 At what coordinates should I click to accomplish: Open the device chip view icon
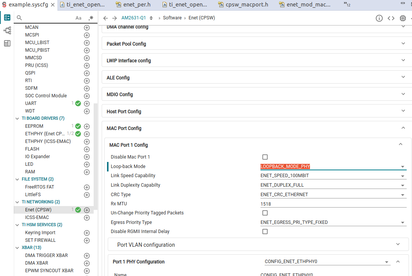click(x=402, y=18)
